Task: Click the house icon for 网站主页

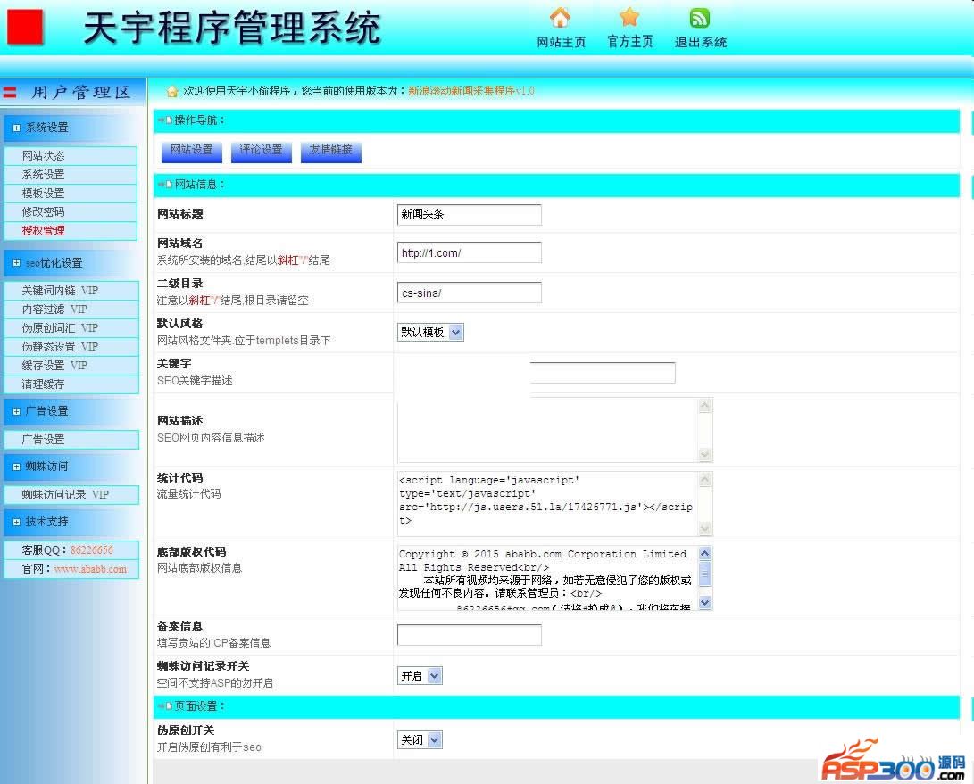Action: (561, 17)
